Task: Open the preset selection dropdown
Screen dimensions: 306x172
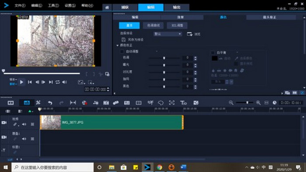Action: 167,34
